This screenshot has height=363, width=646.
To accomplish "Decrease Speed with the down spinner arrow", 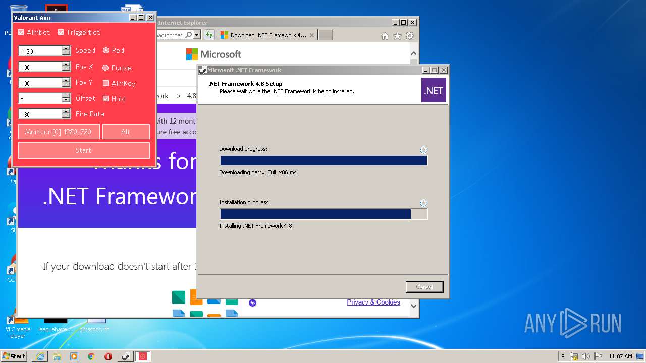I will [x=66, y=53].
